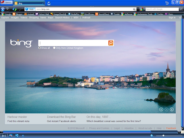Screen dimensions: 184x138
Task: Open the MSN link
Action: pyautogui.click(x=76, y=18)
